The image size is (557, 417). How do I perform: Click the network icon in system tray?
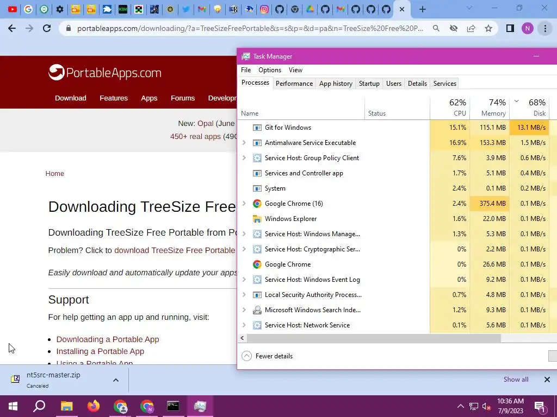474,406
